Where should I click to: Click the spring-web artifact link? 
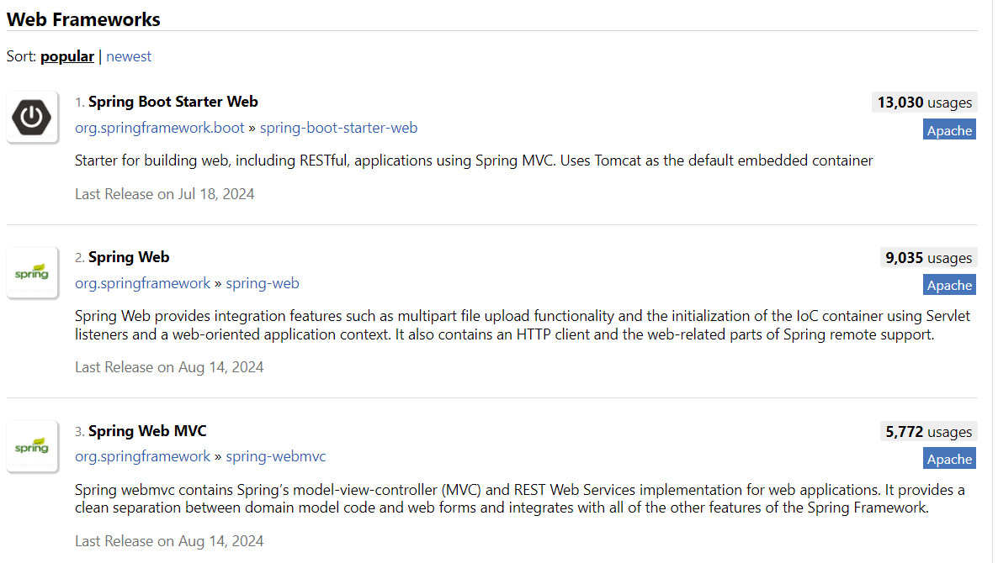(263, 283)
